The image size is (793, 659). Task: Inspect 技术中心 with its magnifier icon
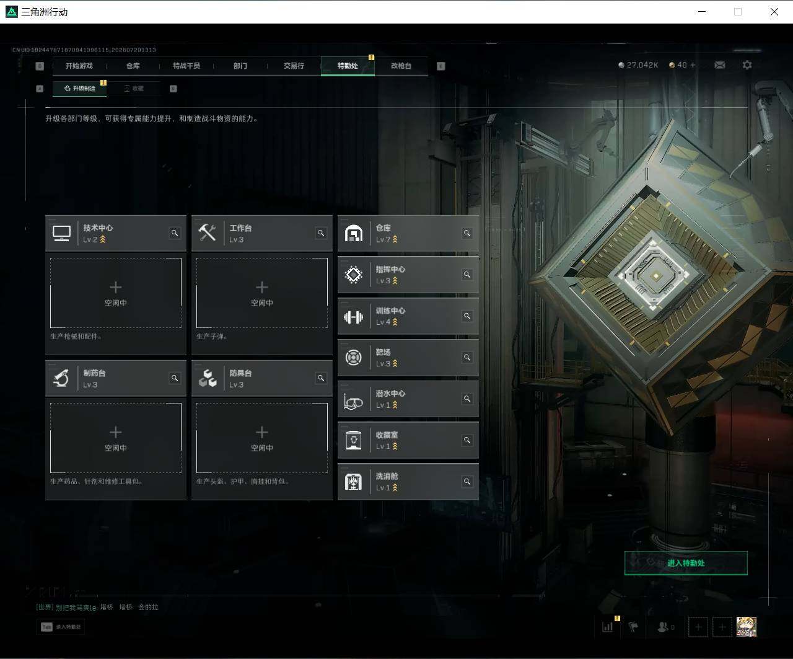click(175, 233)
